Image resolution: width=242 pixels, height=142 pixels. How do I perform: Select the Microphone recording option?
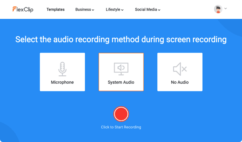pyautogui.click(x=62, y=72)
